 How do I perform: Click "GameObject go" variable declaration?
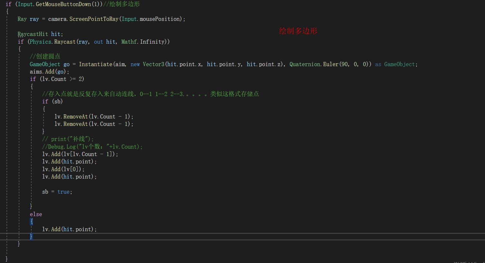coord(50,64)
